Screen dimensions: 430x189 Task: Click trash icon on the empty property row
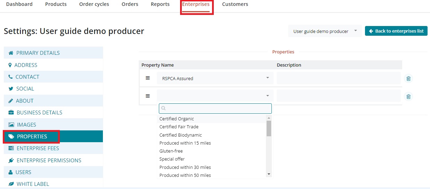(408, 97)
